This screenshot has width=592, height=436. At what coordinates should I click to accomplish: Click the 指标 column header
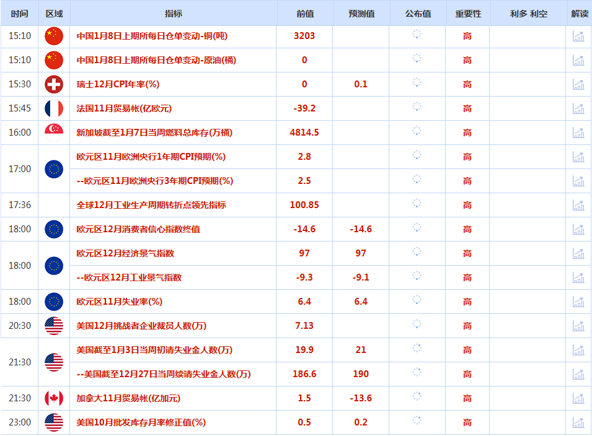(174, 14)
